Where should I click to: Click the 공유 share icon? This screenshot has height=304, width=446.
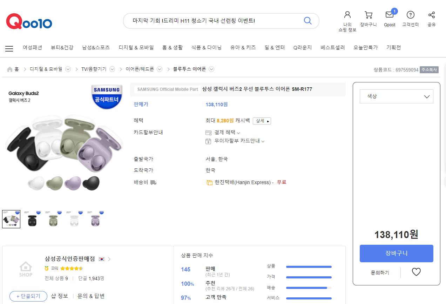(x=432, y=15)
